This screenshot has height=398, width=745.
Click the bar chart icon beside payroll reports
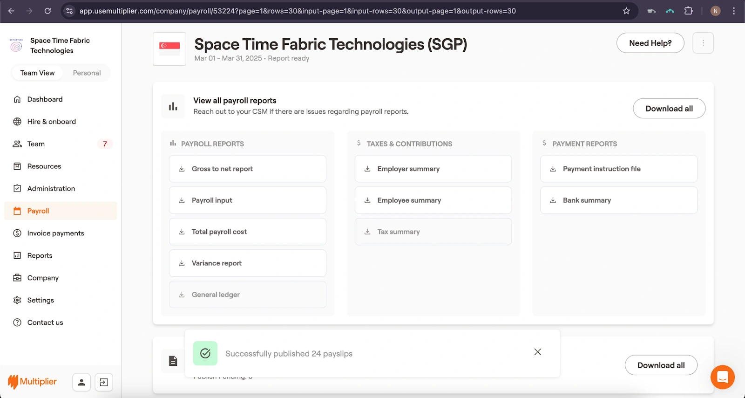tap(173, 107)
